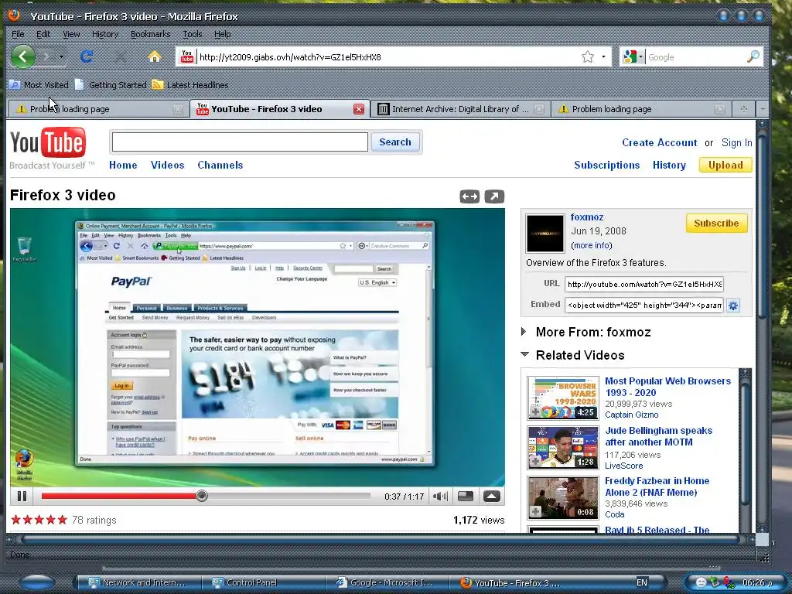Open the address bar history dropdown
Viewport: 792px width, 594px height.
[603, 56]
